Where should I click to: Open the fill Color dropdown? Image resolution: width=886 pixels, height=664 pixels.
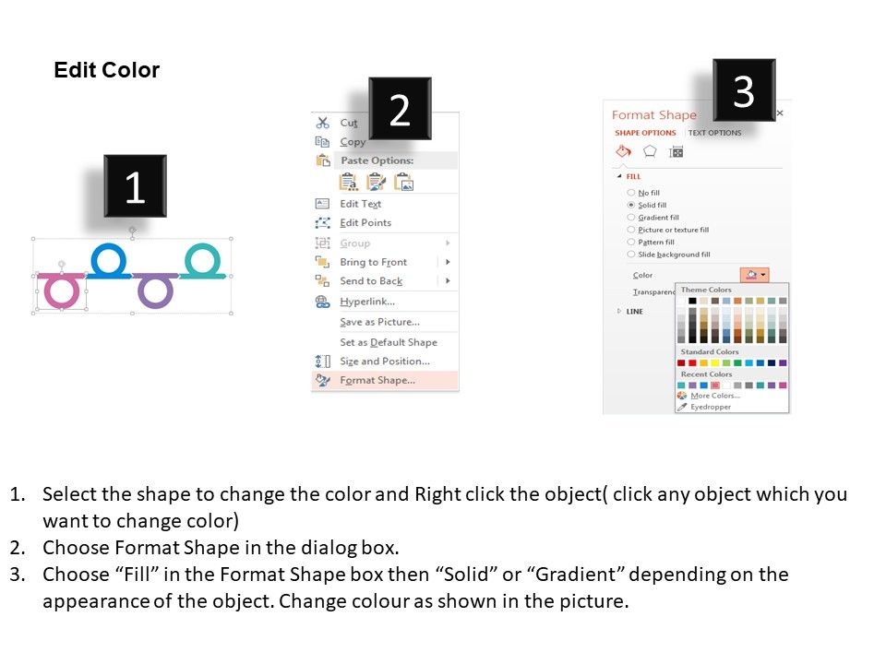pos(754,275)
